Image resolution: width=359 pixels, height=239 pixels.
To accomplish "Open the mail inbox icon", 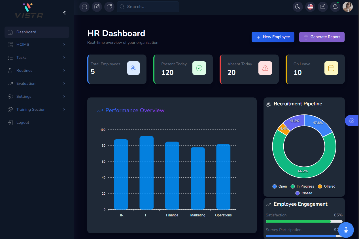I will pos(323,7).
